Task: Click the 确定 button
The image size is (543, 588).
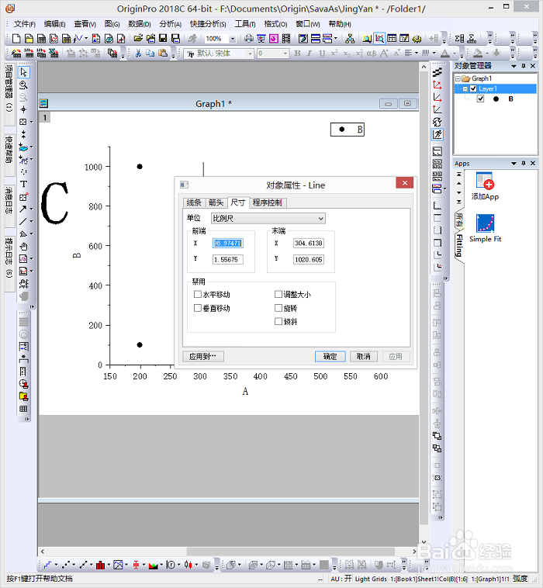Action: (x=330, y=356)
